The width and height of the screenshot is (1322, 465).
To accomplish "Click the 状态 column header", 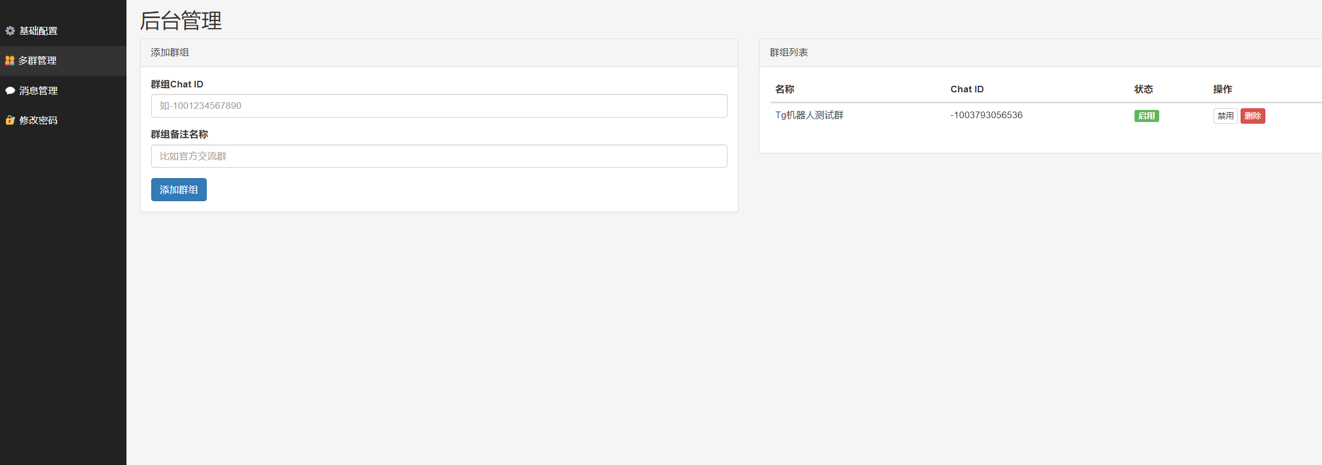I will [x=1144, y=89].
